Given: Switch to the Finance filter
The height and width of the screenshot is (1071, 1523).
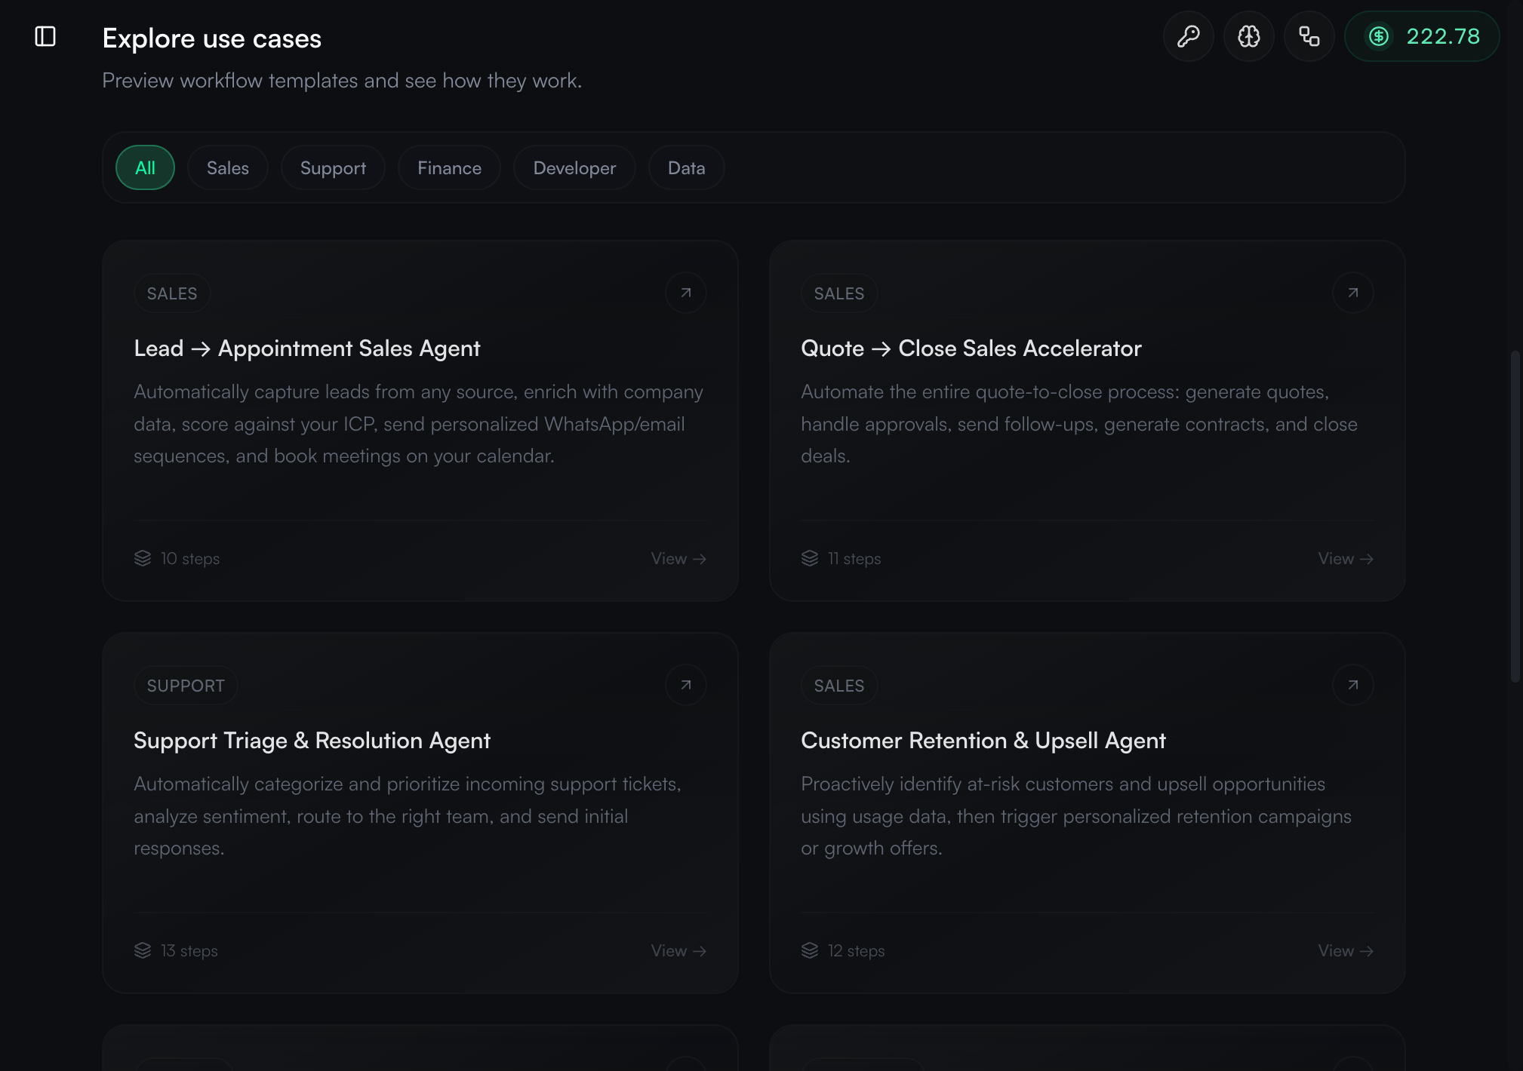Looking at the screenshot, I should [x=449, y=167].
